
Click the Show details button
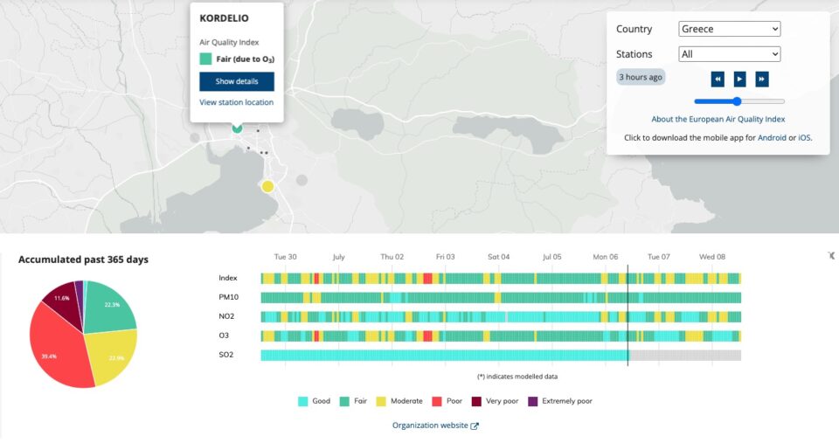[237, 81]
